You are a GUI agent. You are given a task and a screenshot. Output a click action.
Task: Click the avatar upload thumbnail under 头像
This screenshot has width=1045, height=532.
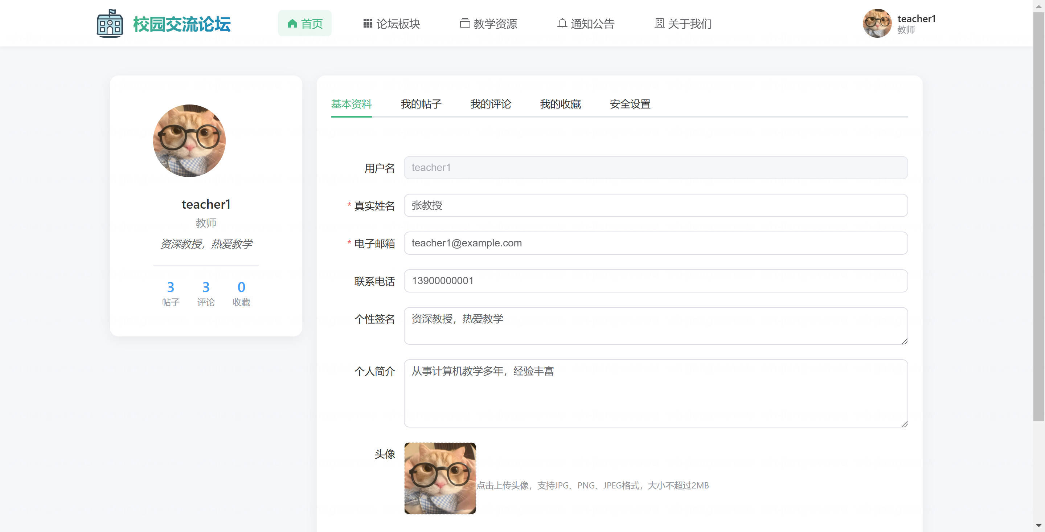(440, 478)
